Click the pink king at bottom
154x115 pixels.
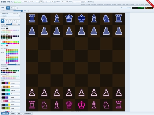[x=81, y=105]
